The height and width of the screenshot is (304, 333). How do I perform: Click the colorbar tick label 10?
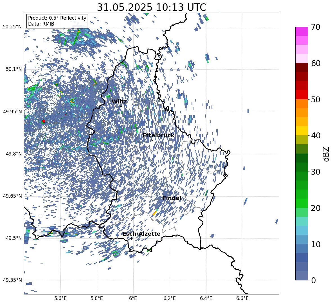pyautogui.click(x=316, y=244)
